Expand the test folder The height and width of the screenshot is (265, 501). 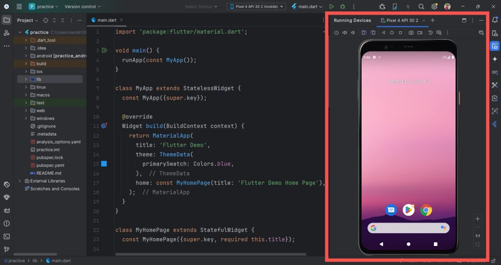26,102
